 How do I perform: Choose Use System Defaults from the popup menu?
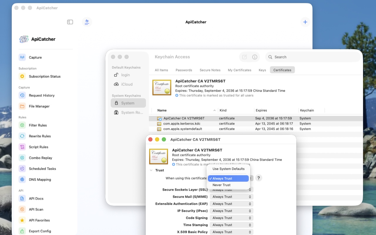(x=228, y=169)
